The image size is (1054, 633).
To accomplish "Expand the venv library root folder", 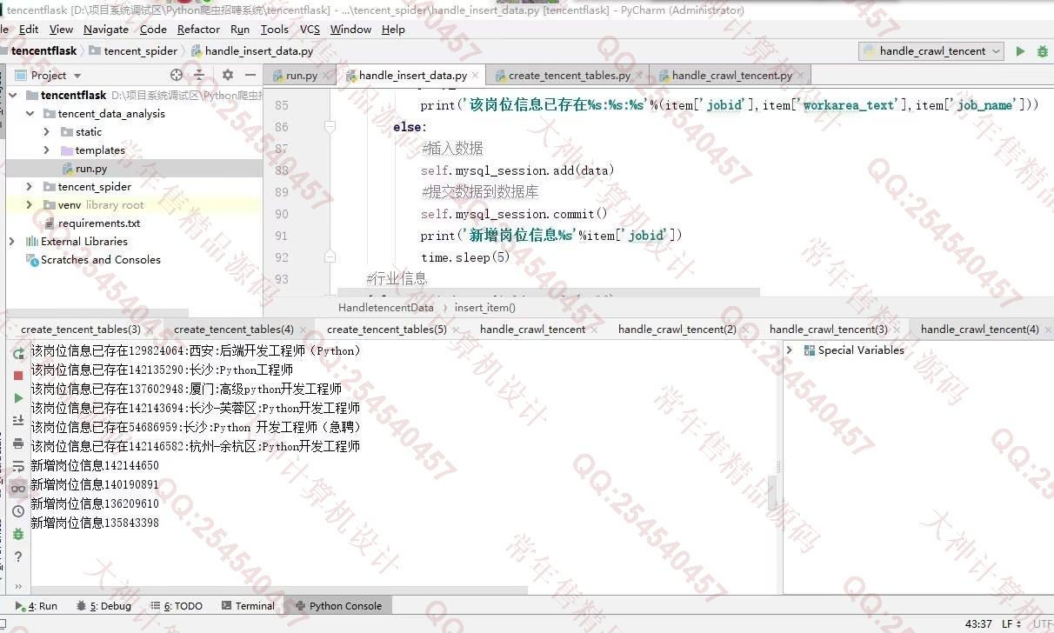I will pyautogui.click(x=30, y=204).
